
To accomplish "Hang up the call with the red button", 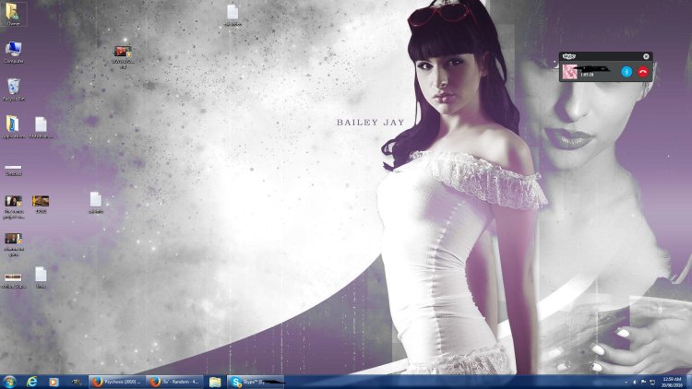I will (x=643, y=72).
